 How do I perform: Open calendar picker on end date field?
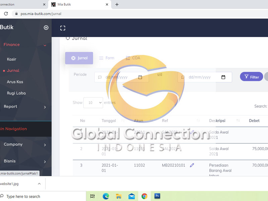point(223,77)
